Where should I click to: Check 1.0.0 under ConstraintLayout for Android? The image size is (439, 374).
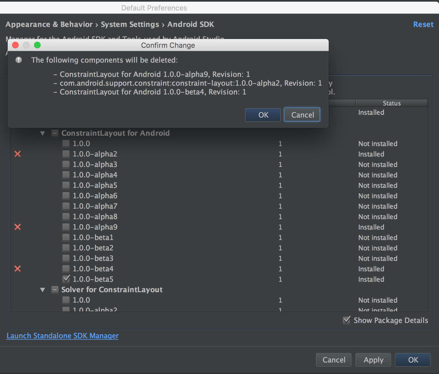(66, 144)
